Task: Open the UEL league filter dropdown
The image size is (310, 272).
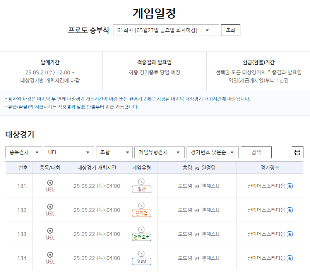Action: pyautogui.click(x=69, y=152)
